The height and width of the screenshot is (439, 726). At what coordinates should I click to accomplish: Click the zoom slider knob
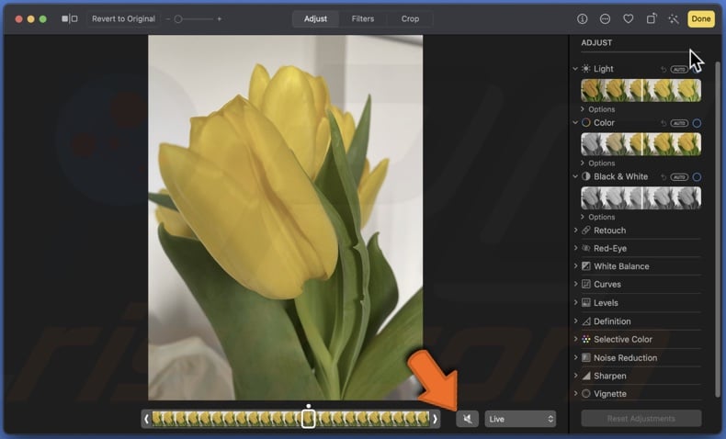coord(178,19)
